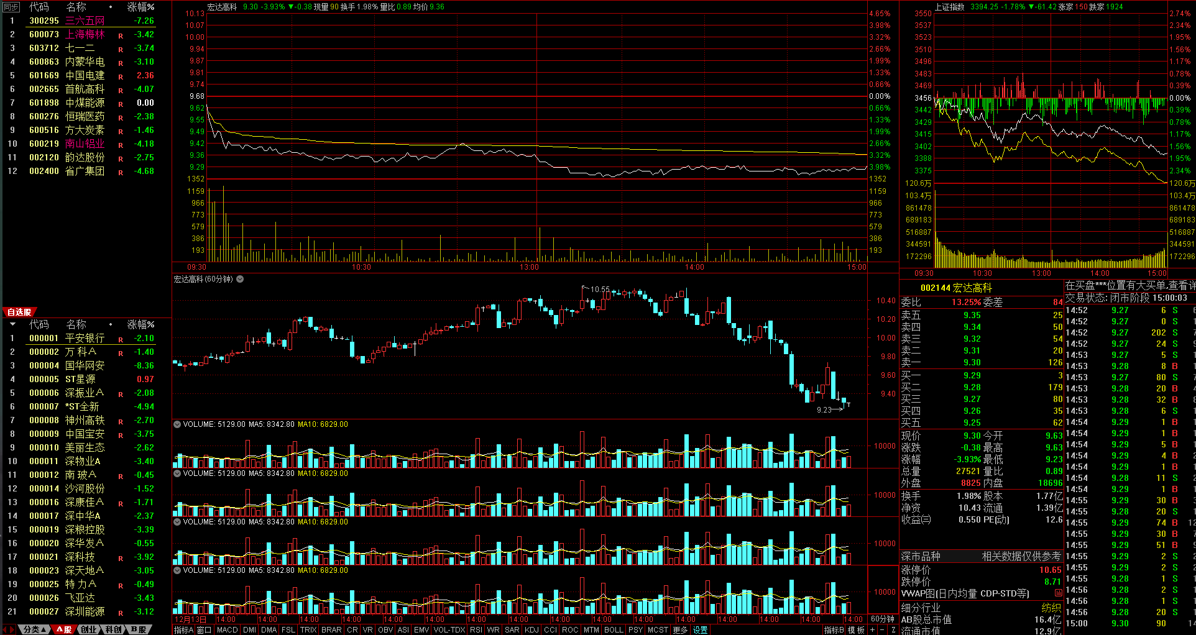This screenshot has width=1196, height=635.
Task: Apply the MACD indicator
Action: pos(228,629)
